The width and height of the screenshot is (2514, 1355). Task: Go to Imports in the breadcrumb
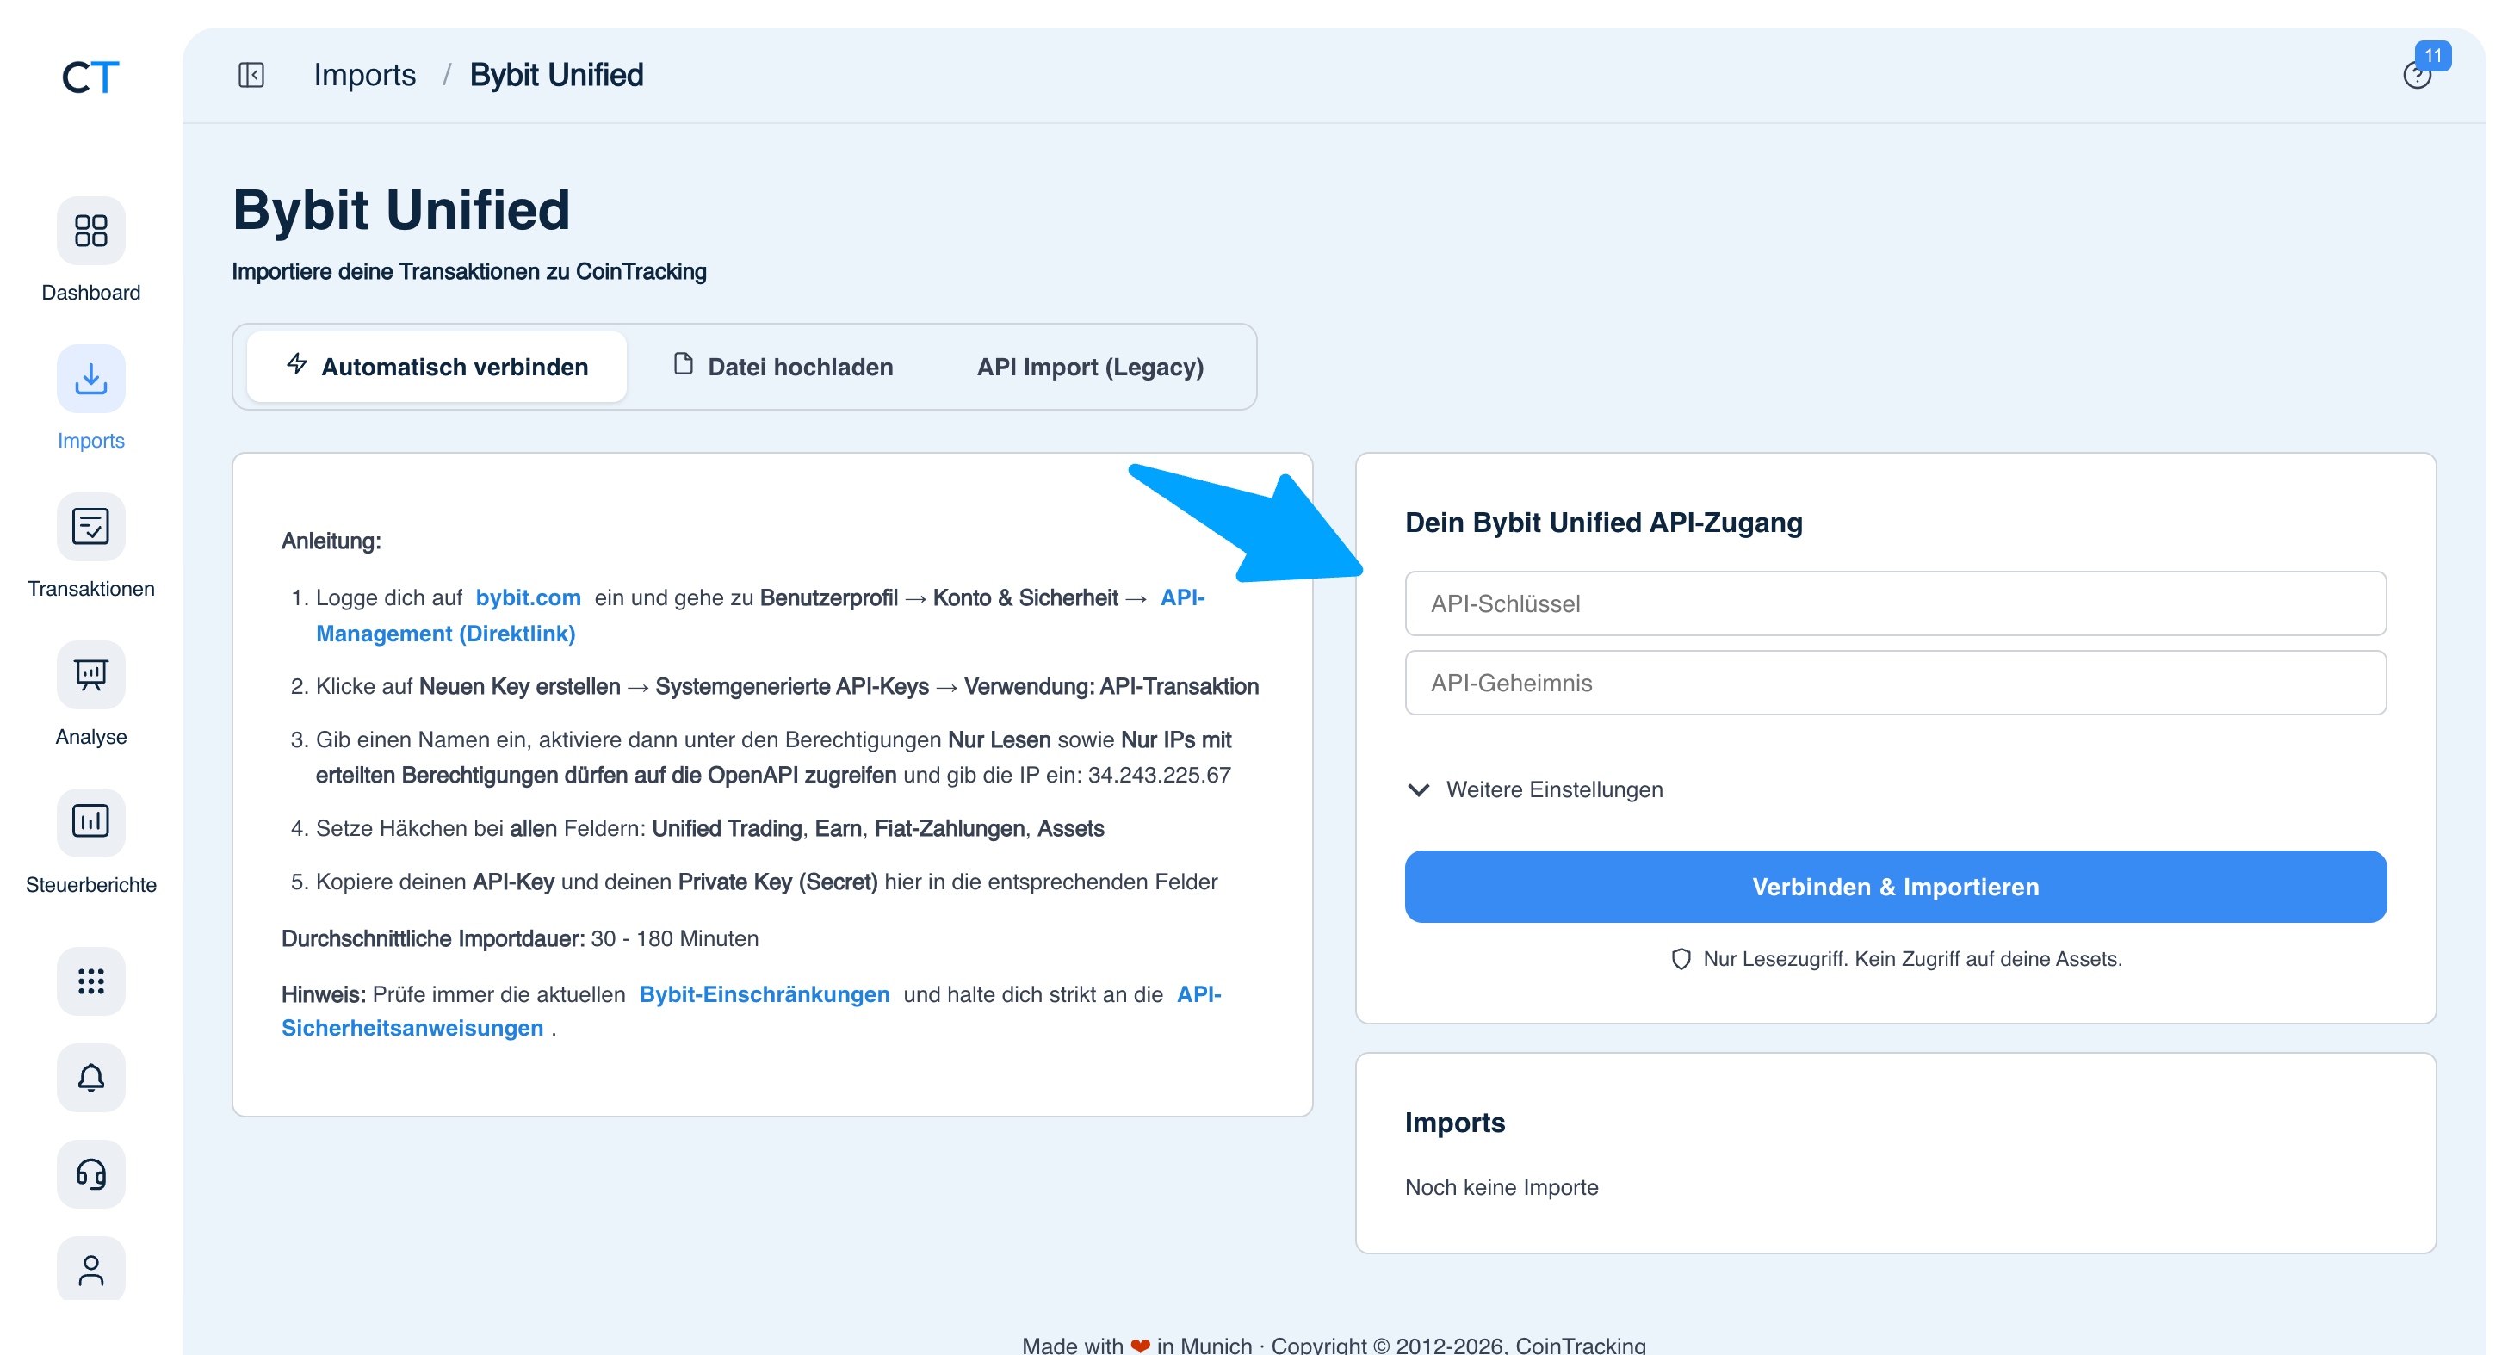click(x=364, y=75)
